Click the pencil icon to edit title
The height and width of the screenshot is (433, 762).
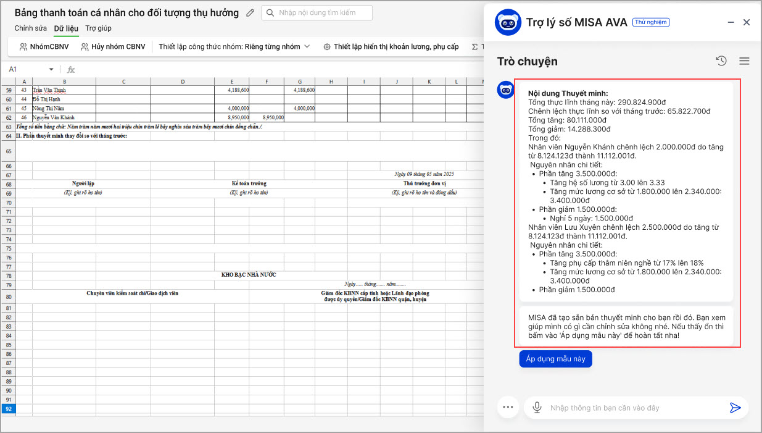pos(250,13)
